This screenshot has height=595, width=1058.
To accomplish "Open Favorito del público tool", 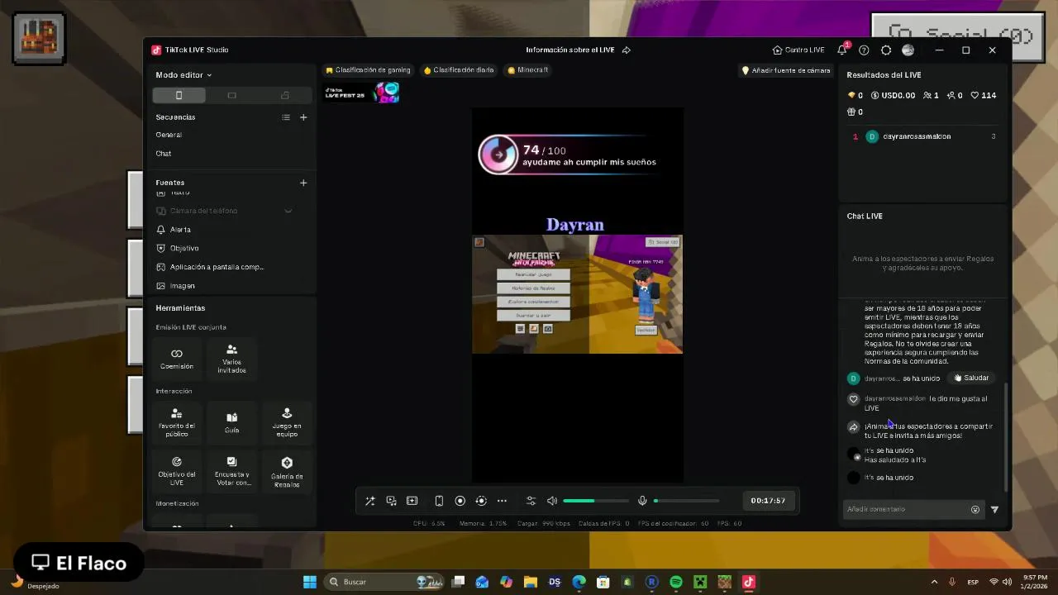I will (x=177, y=422).
